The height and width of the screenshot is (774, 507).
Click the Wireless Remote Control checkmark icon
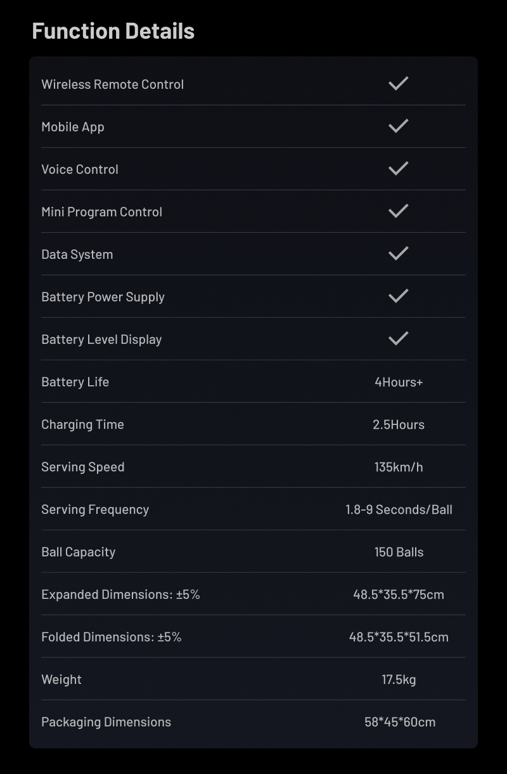pos(398,84)
